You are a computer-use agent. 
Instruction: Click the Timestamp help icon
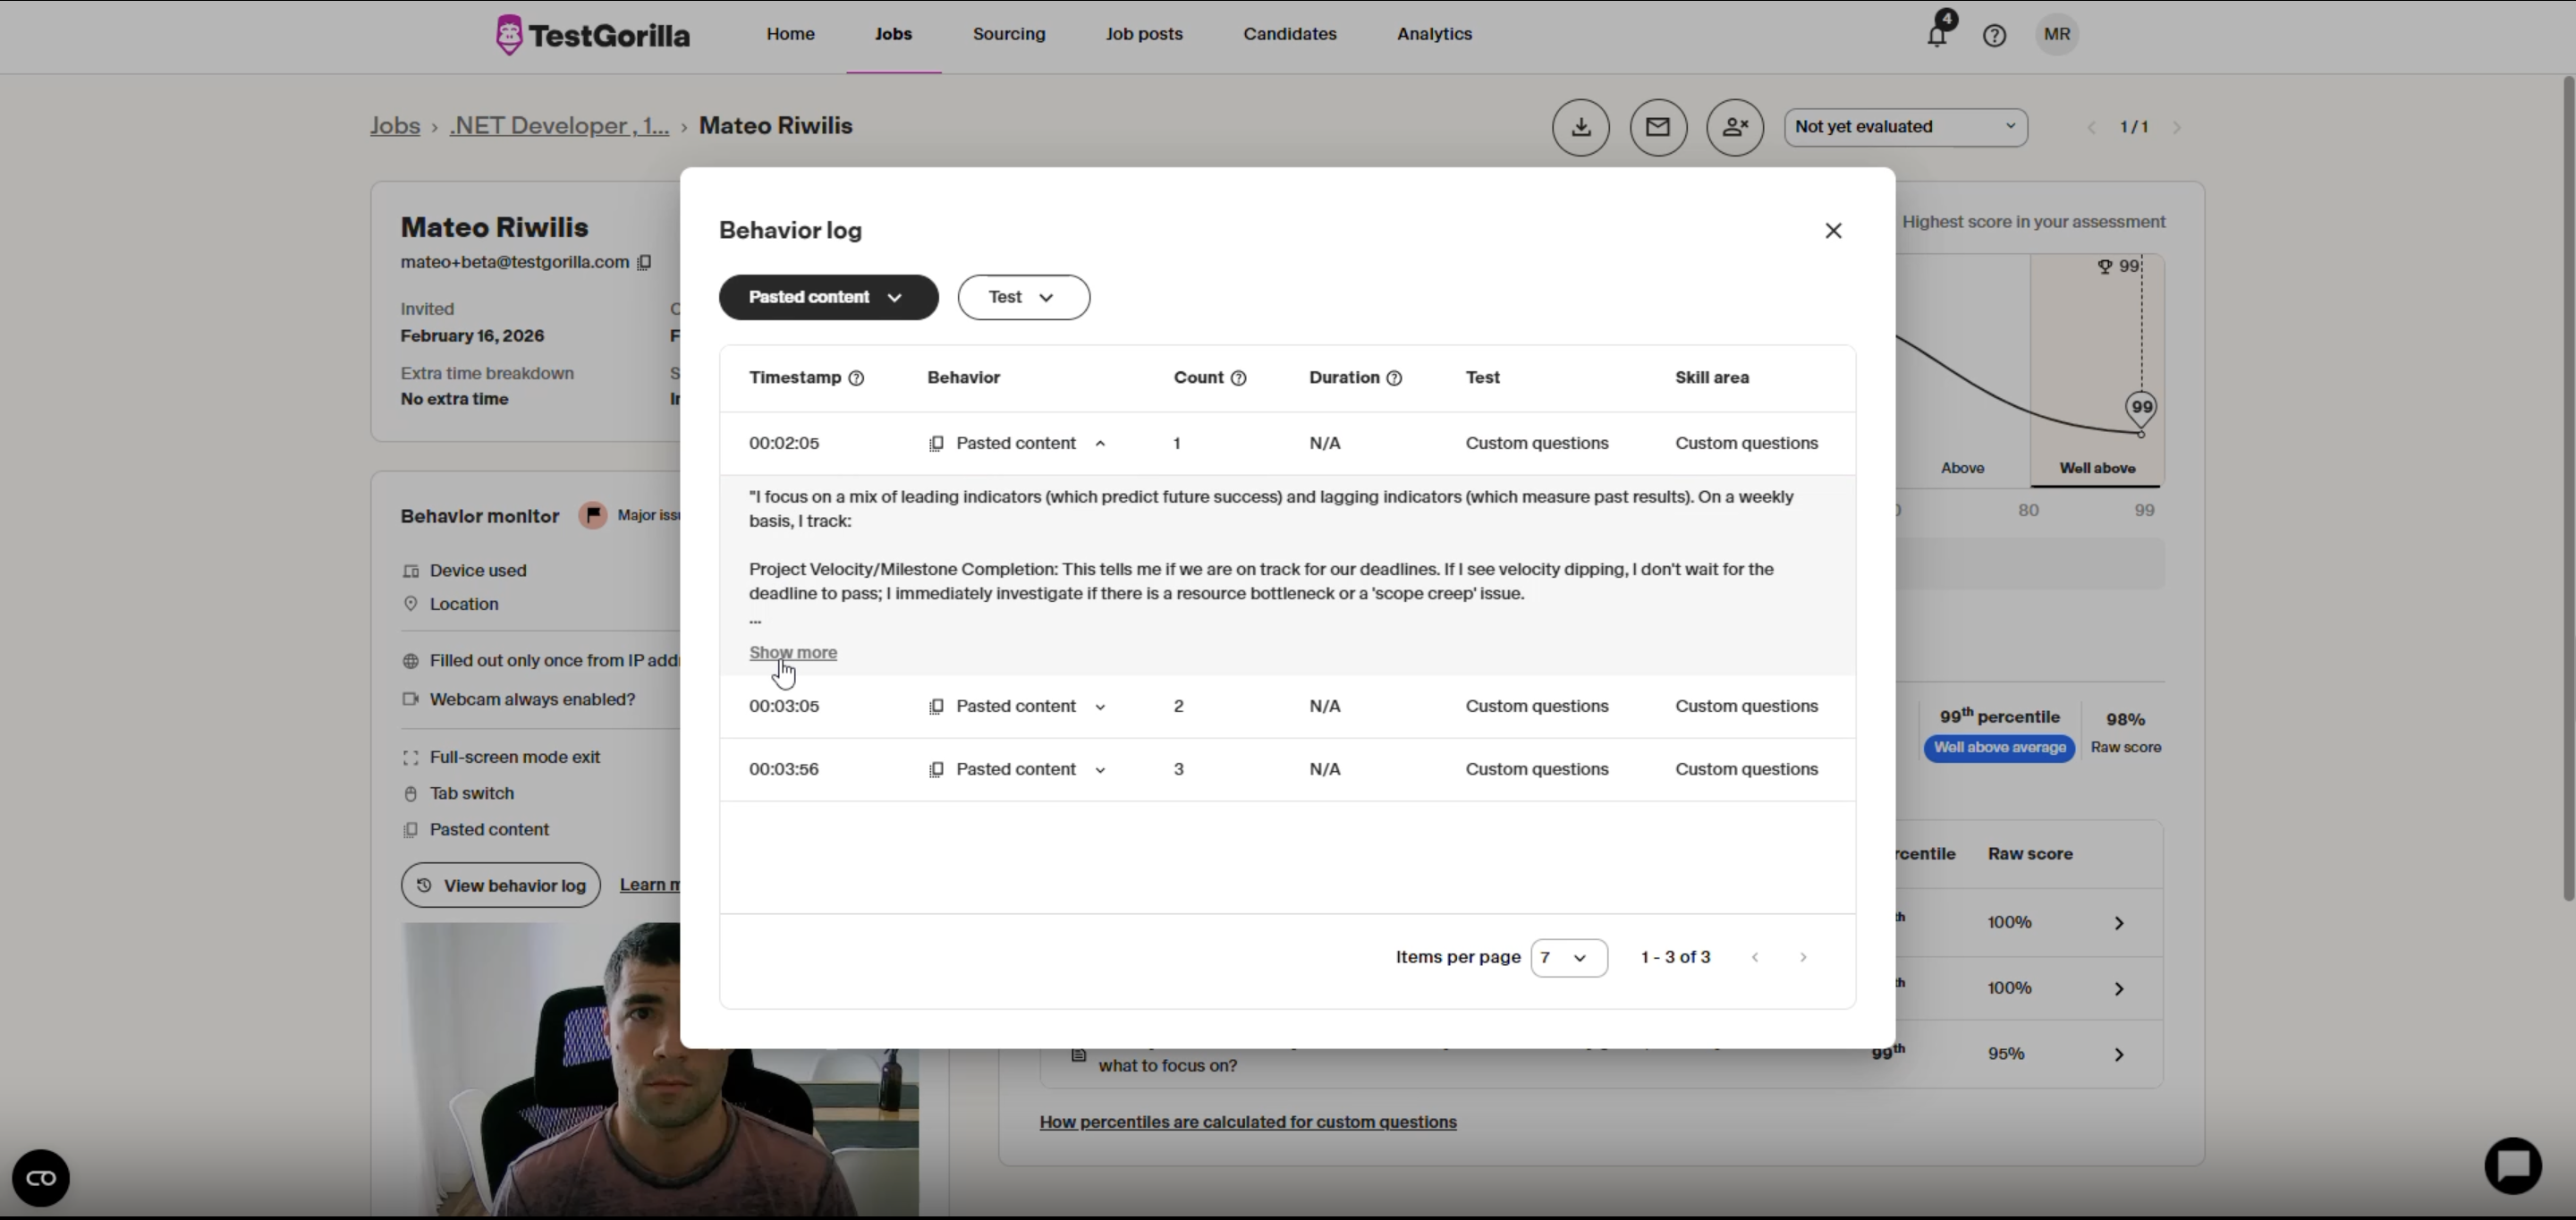(856, 378)
